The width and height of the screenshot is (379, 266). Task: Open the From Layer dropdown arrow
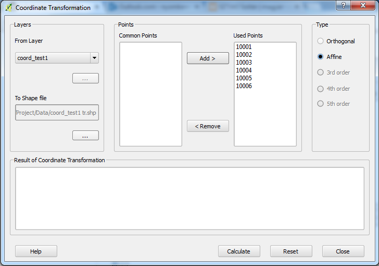[x=94, y=58]
